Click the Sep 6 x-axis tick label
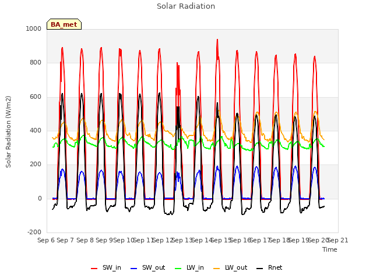373x279 pixels. (x=46, y=240)
